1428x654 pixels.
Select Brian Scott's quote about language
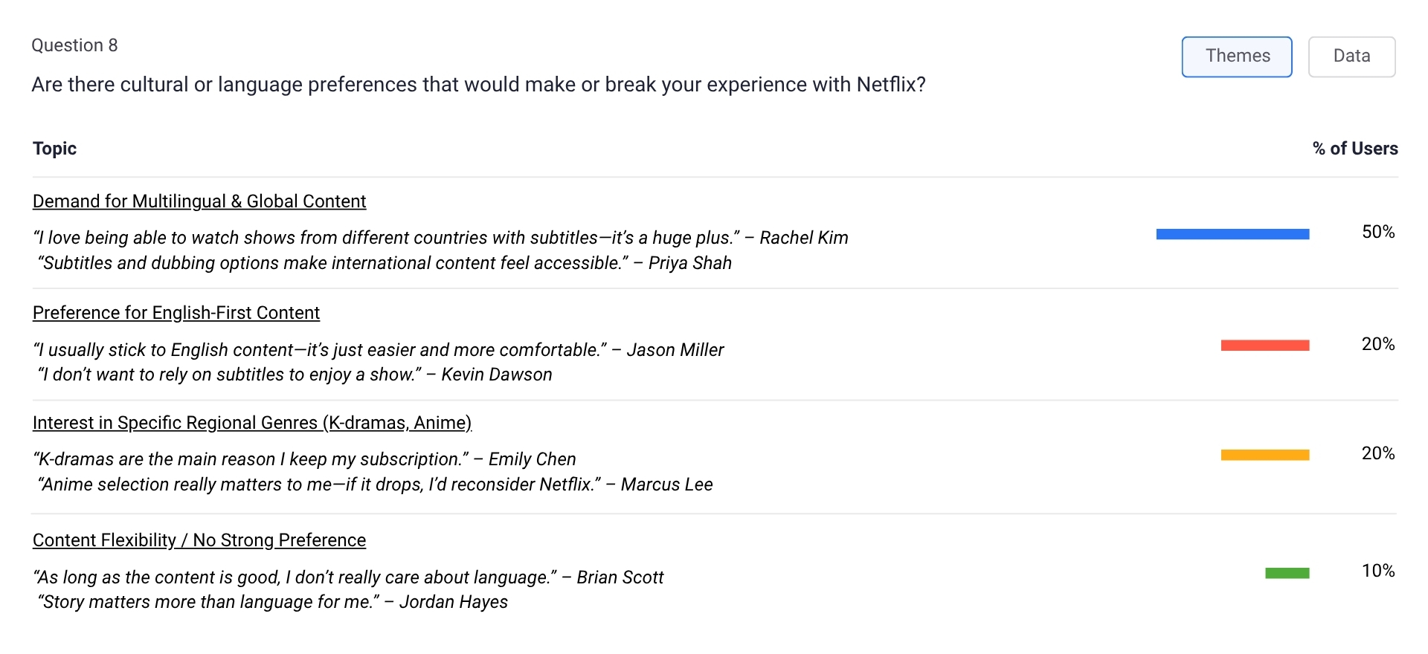348,577
